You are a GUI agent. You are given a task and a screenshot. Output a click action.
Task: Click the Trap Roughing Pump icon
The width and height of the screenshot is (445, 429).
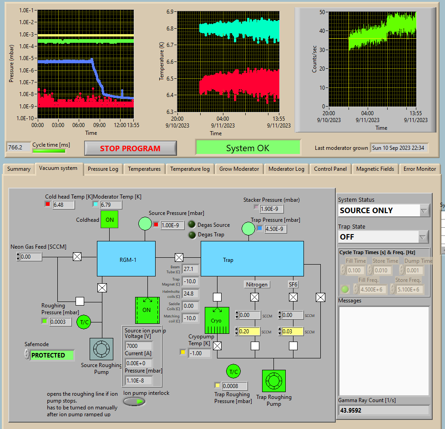point(273,381)
